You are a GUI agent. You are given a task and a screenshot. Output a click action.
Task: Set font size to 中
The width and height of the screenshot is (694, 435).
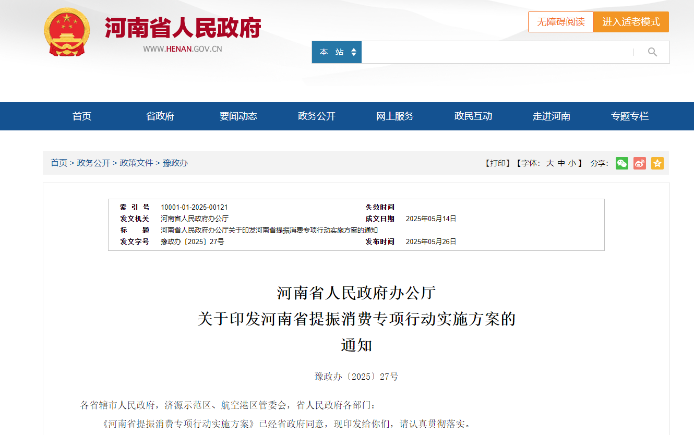click(x=561, y=163)
